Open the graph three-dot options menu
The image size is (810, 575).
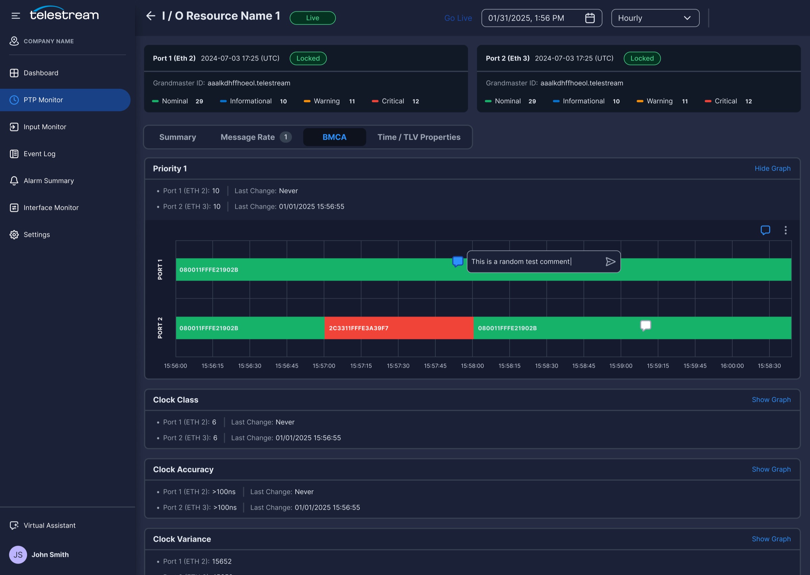(786, 230)
